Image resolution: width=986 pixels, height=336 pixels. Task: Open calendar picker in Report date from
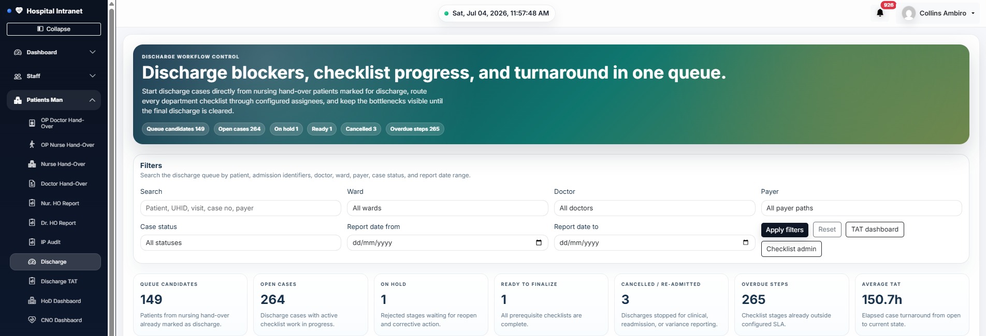point(539,242)
